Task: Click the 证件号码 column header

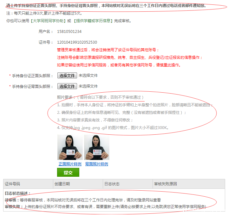Action: click(12, 184)
